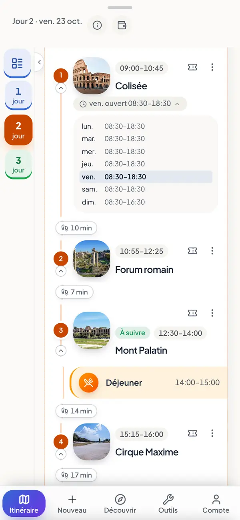Click stop number 2 marker
This screenshot has width=240, height=520.
(61, 259)
